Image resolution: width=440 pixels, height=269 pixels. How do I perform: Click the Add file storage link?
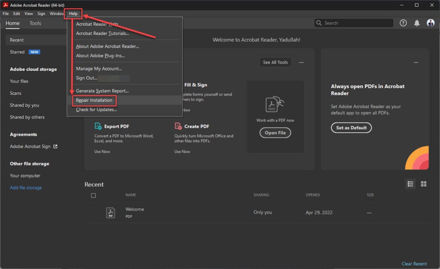[26, 188]
